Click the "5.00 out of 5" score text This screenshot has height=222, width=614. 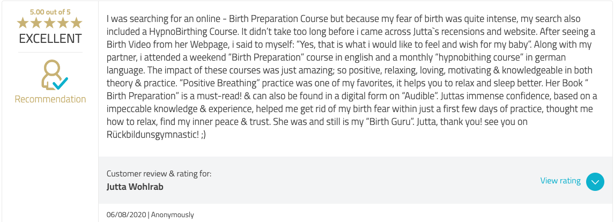(x=50, y=10)
